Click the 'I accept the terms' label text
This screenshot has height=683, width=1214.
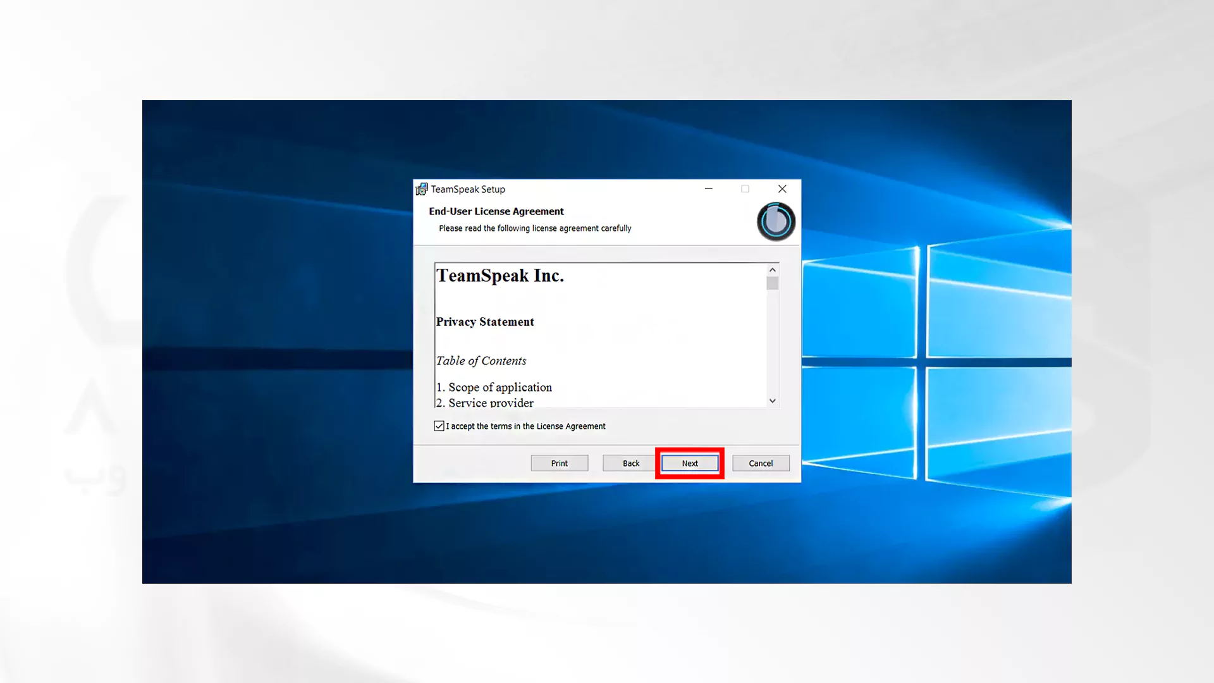[525, 426]
